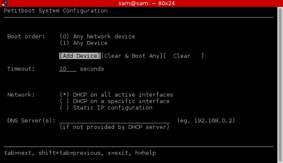The height and width of the screenshot is (163, 283).
Task: Enable DHCP on a specific interface
Action: click(x=115, y=101)
